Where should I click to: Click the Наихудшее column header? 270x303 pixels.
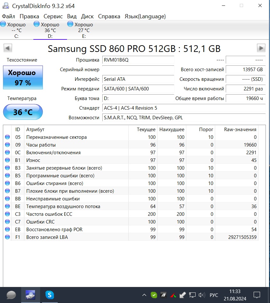(x=172, y=130)
